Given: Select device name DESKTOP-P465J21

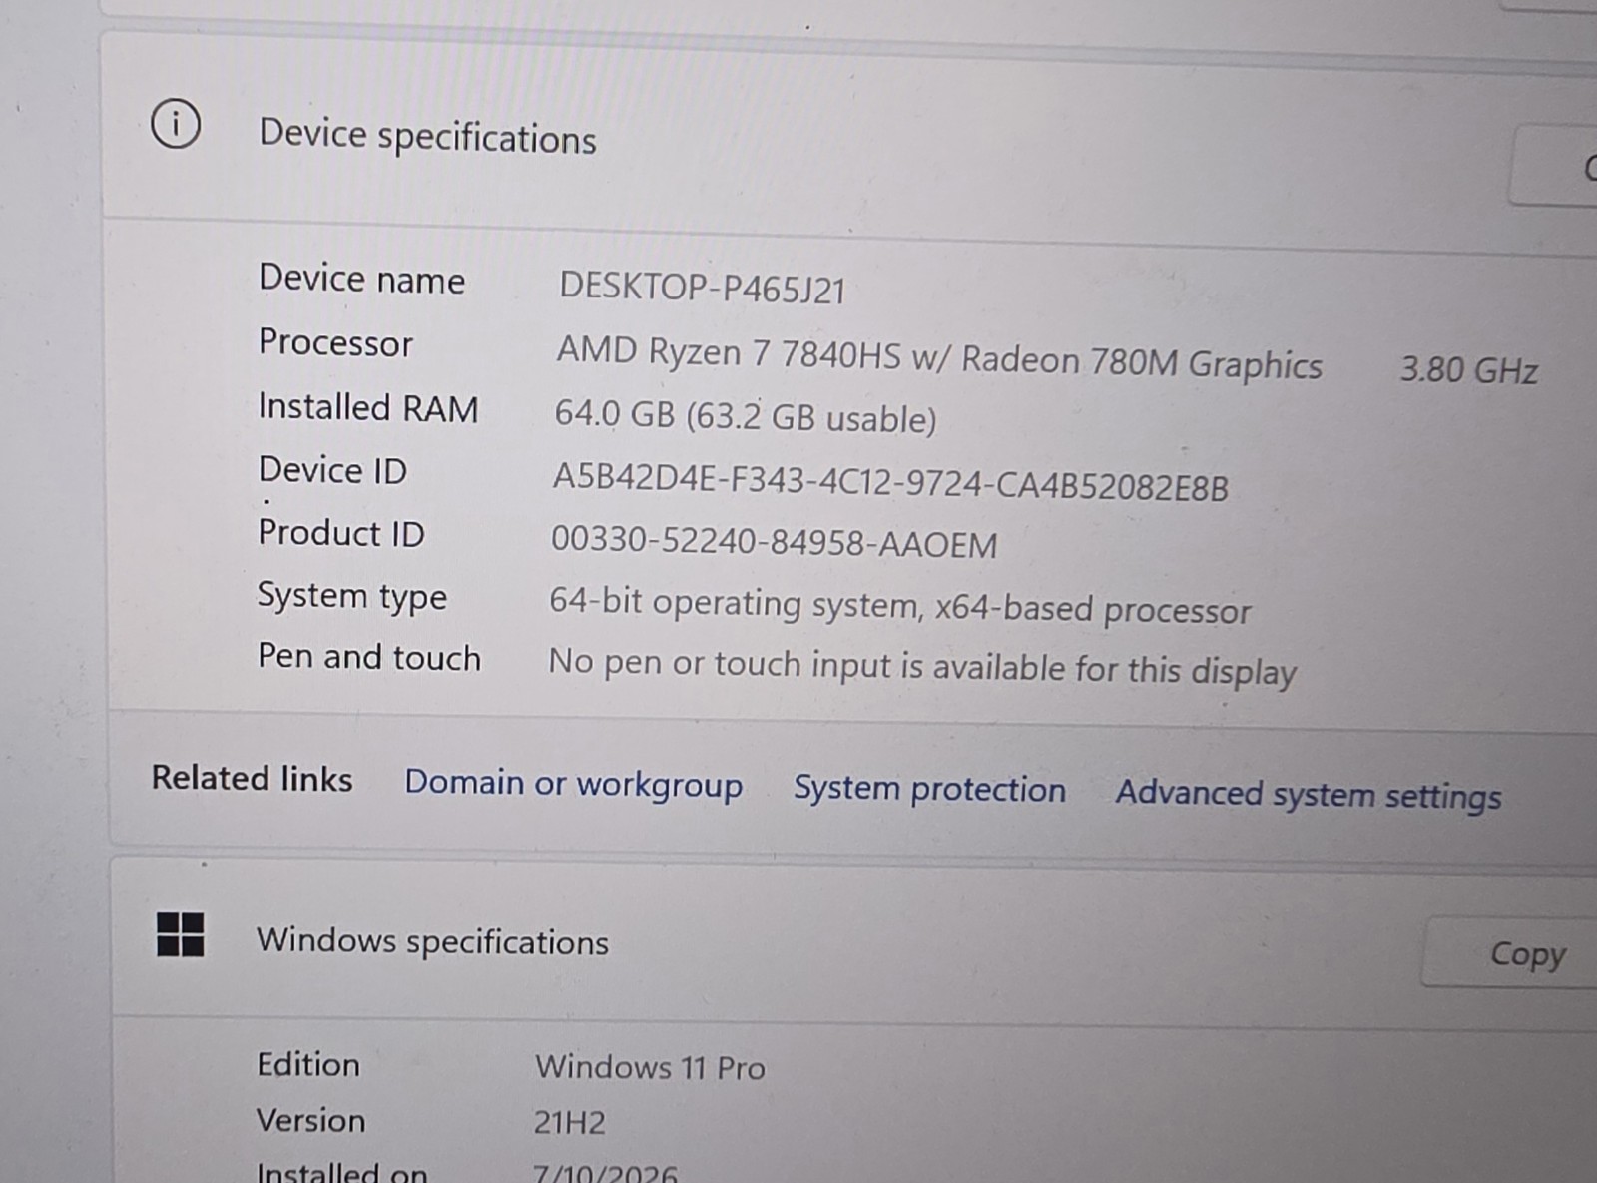Looking at the screenshot, I should point(703,288).
